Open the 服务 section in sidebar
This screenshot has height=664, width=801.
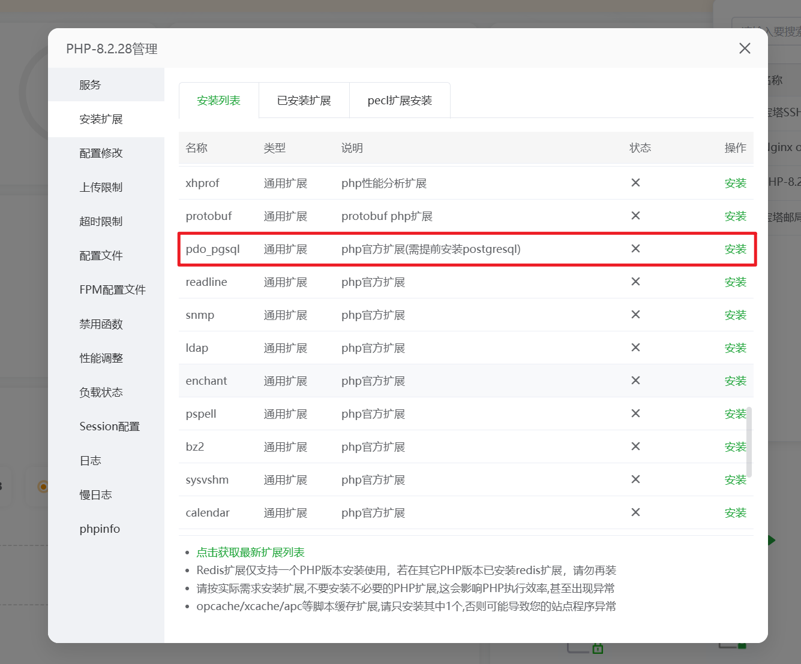90,85
